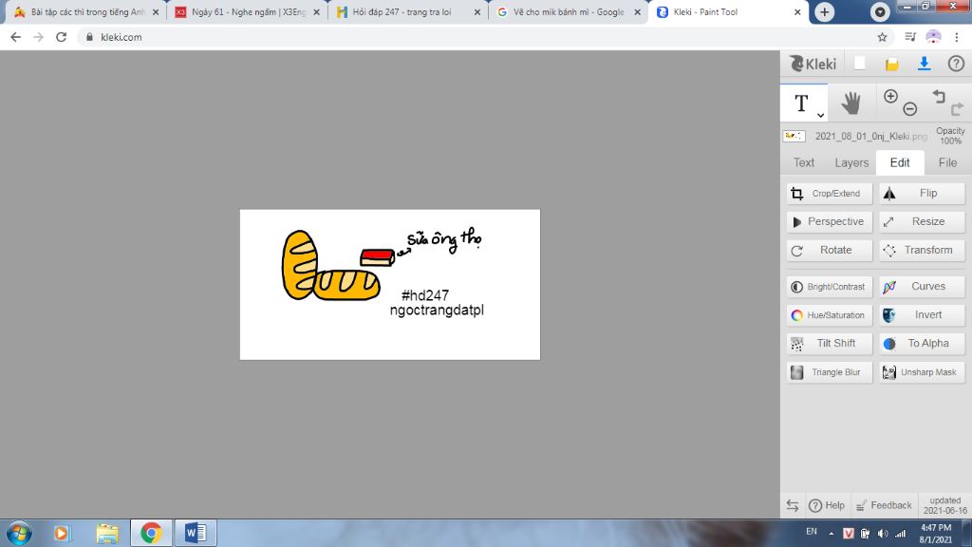Open Kleki help question mark icon

[956, 64]
